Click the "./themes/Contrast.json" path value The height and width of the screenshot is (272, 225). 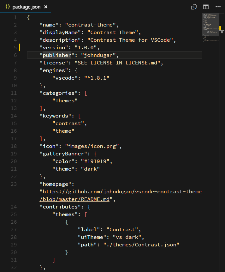coord(141,245)
